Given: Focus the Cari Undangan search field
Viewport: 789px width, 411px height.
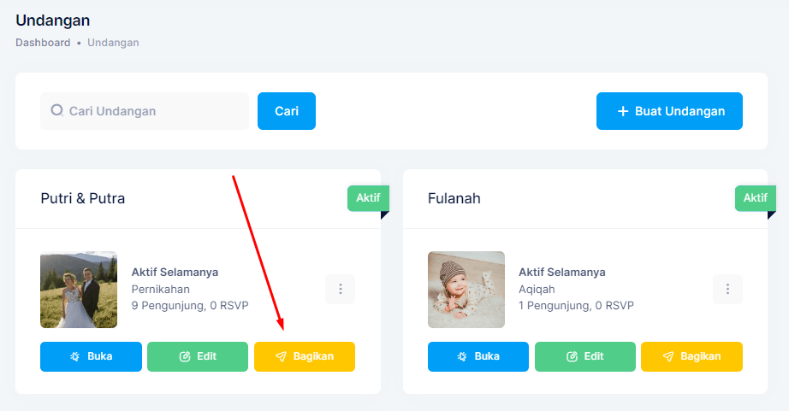Looking at the screenshot, I should (x=145, y=111).
